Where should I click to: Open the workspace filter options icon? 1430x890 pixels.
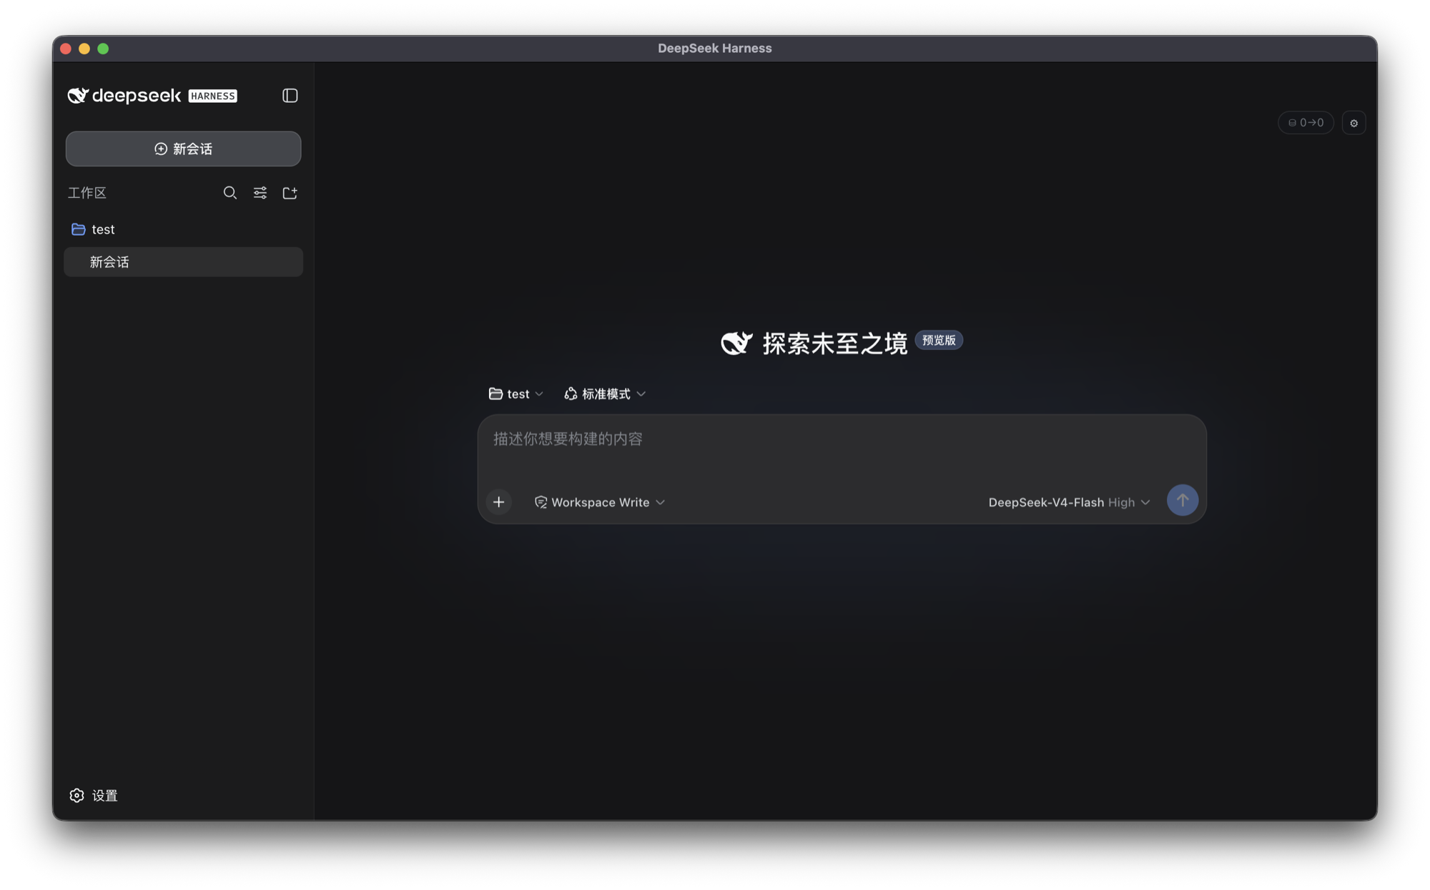click(260, 193)
